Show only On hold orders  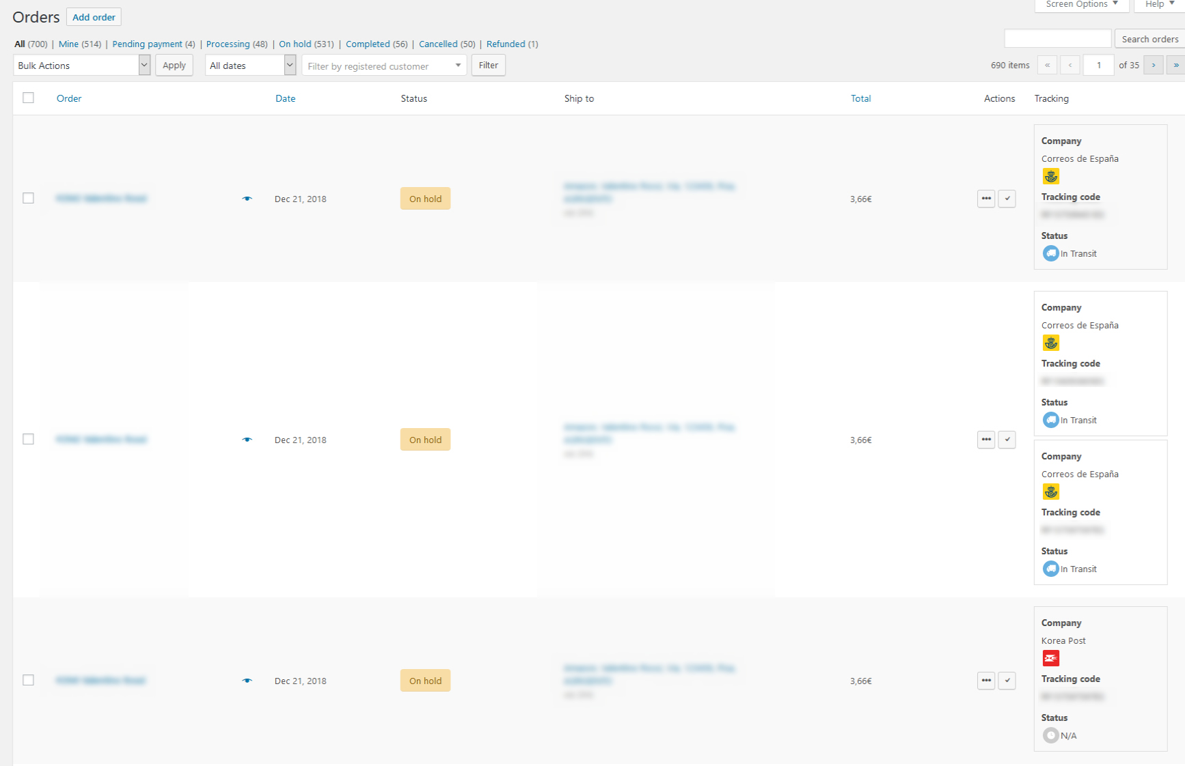[295, 44]
